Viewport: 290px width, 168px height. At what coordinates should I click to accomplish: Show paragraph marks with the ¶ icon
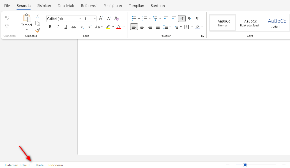point(197,18)
